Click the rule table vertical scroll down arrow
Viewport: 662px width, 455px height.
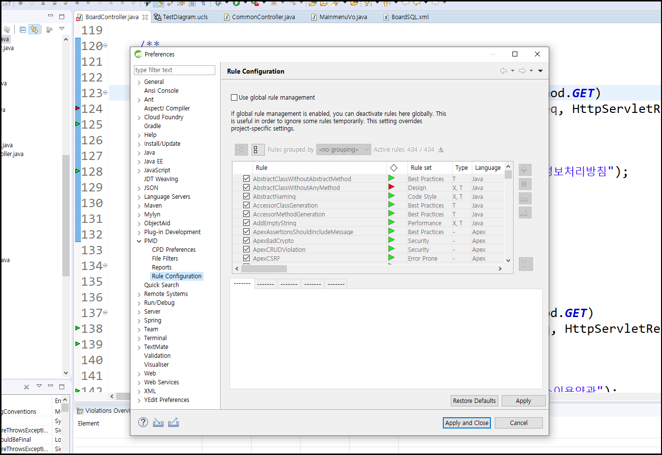(508, 261)
